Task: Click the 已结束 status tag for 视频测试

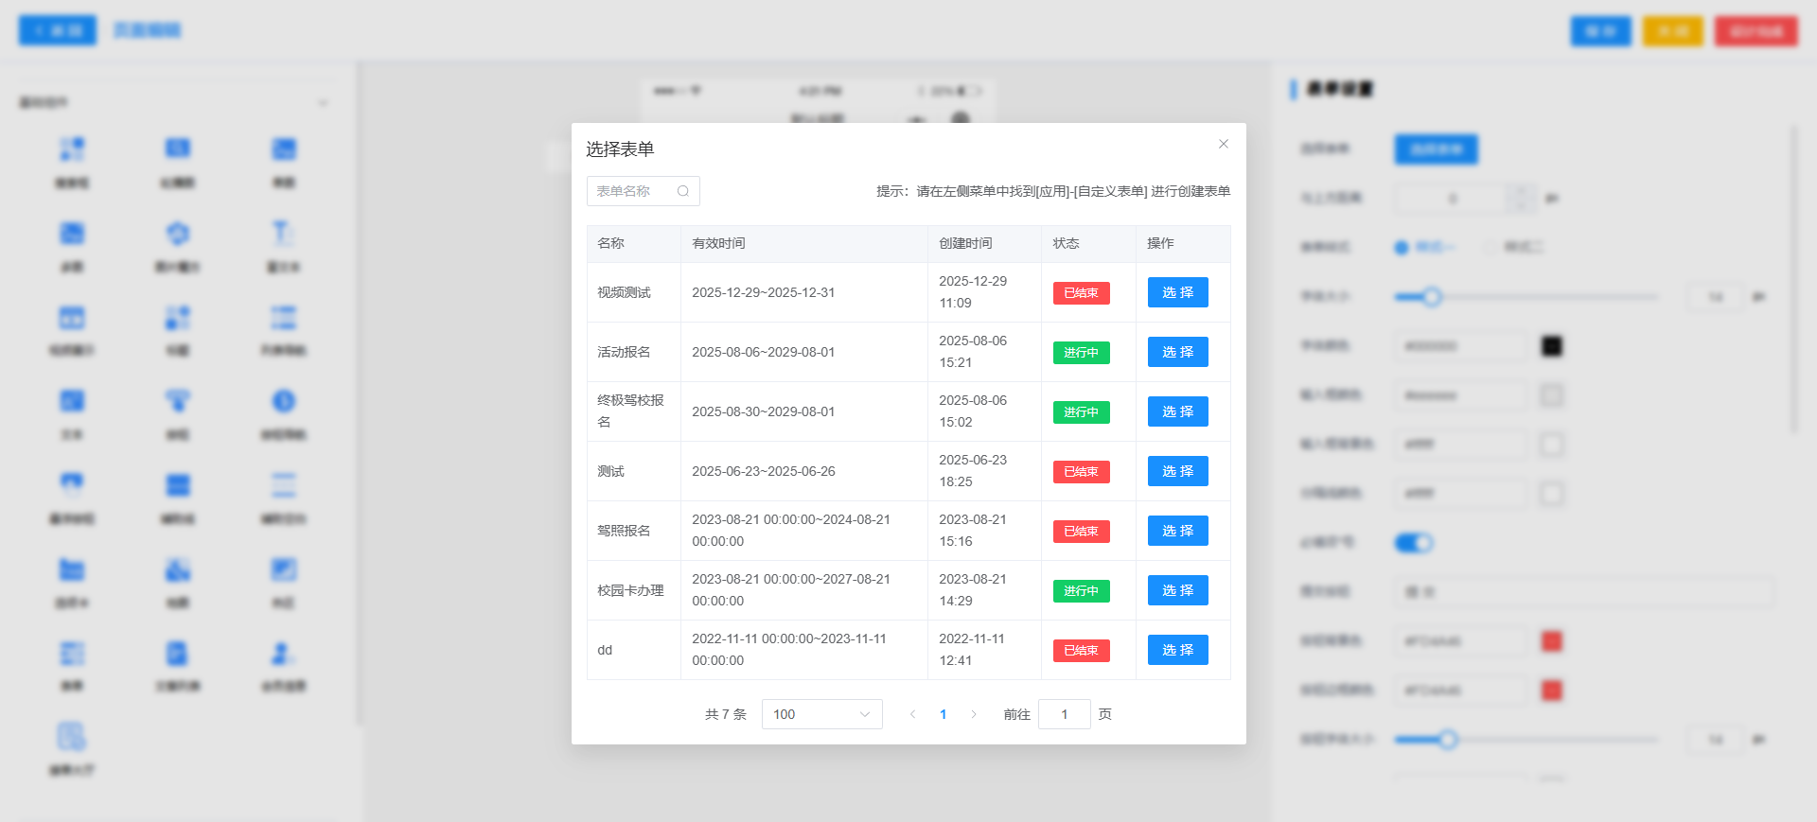Action: click(x=1081, y=293)
